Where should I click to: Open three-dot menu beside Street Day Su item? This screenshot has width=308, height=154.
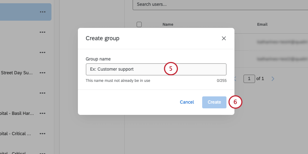[x=43, y=73]
